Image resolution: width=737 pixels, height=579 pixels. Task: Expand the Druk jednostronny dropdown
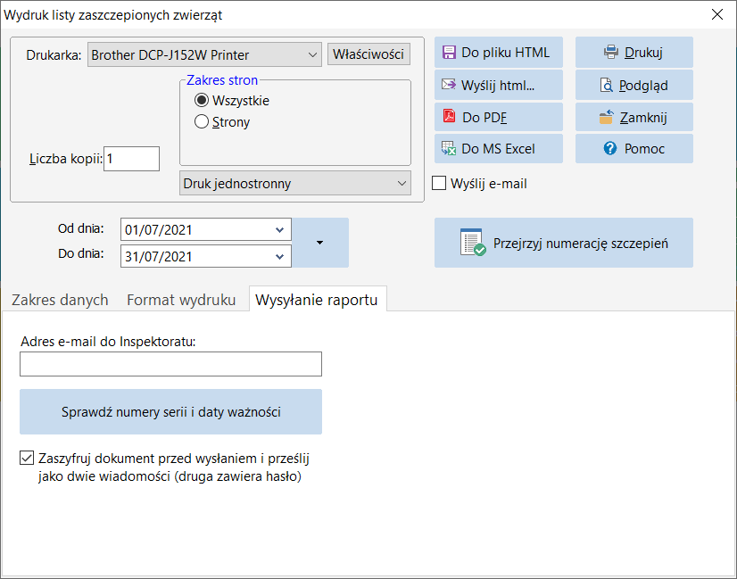(x=295, y=183)
